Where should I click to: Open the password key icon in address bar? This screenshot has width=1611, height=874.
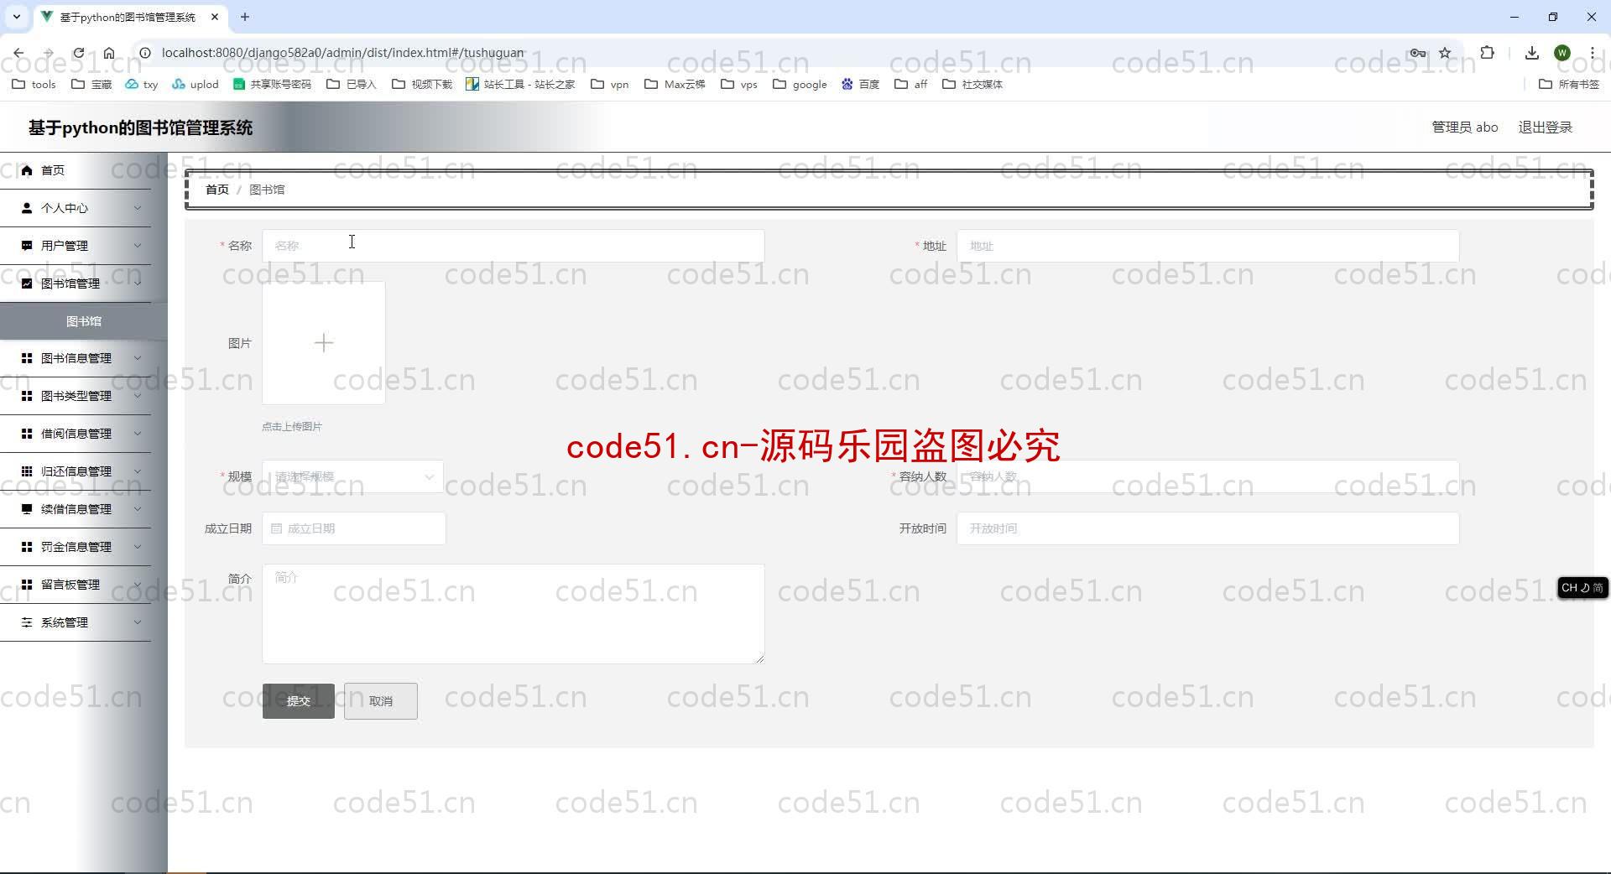click(x=1418, y=53)
